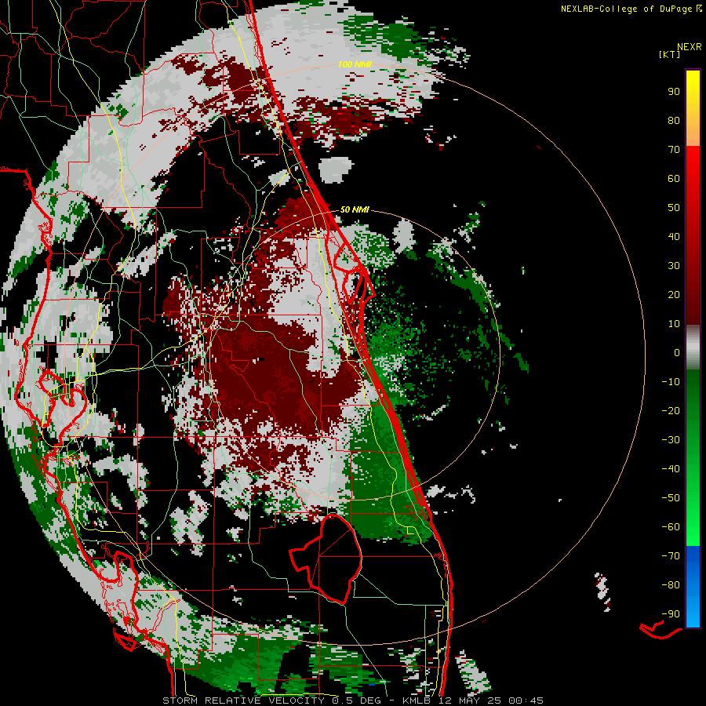706x706 pixels.
Task: Click the -70 knot scale label
Action: 671,556
